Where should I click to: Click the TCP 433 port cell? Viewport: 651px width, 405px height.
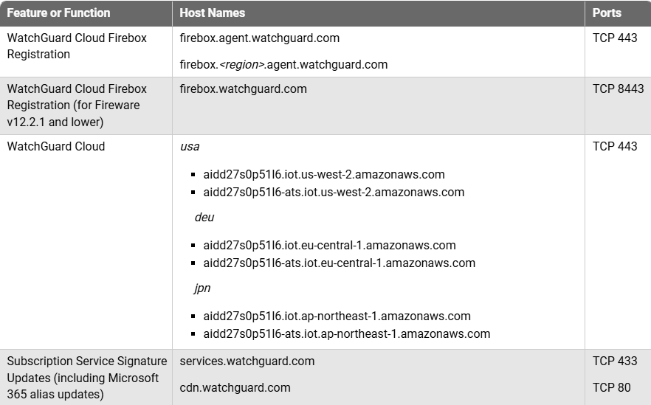615,361
